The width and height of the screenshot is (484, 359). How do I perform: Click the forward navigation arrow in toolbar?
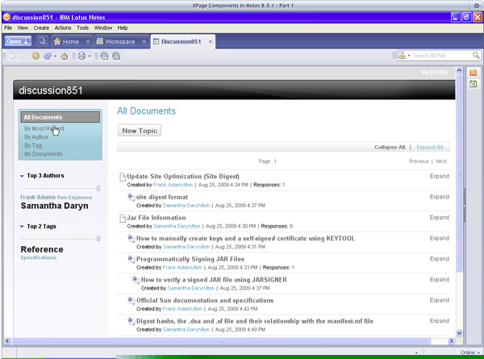pos(23,56)
